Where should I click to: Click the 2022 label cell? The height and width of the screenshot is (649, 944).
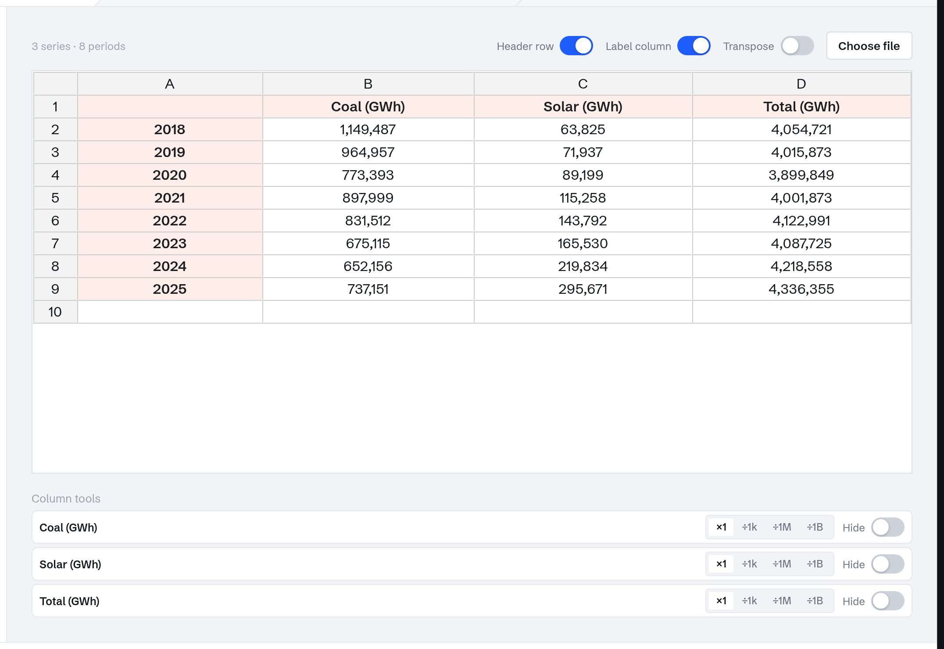coord(170,221)
